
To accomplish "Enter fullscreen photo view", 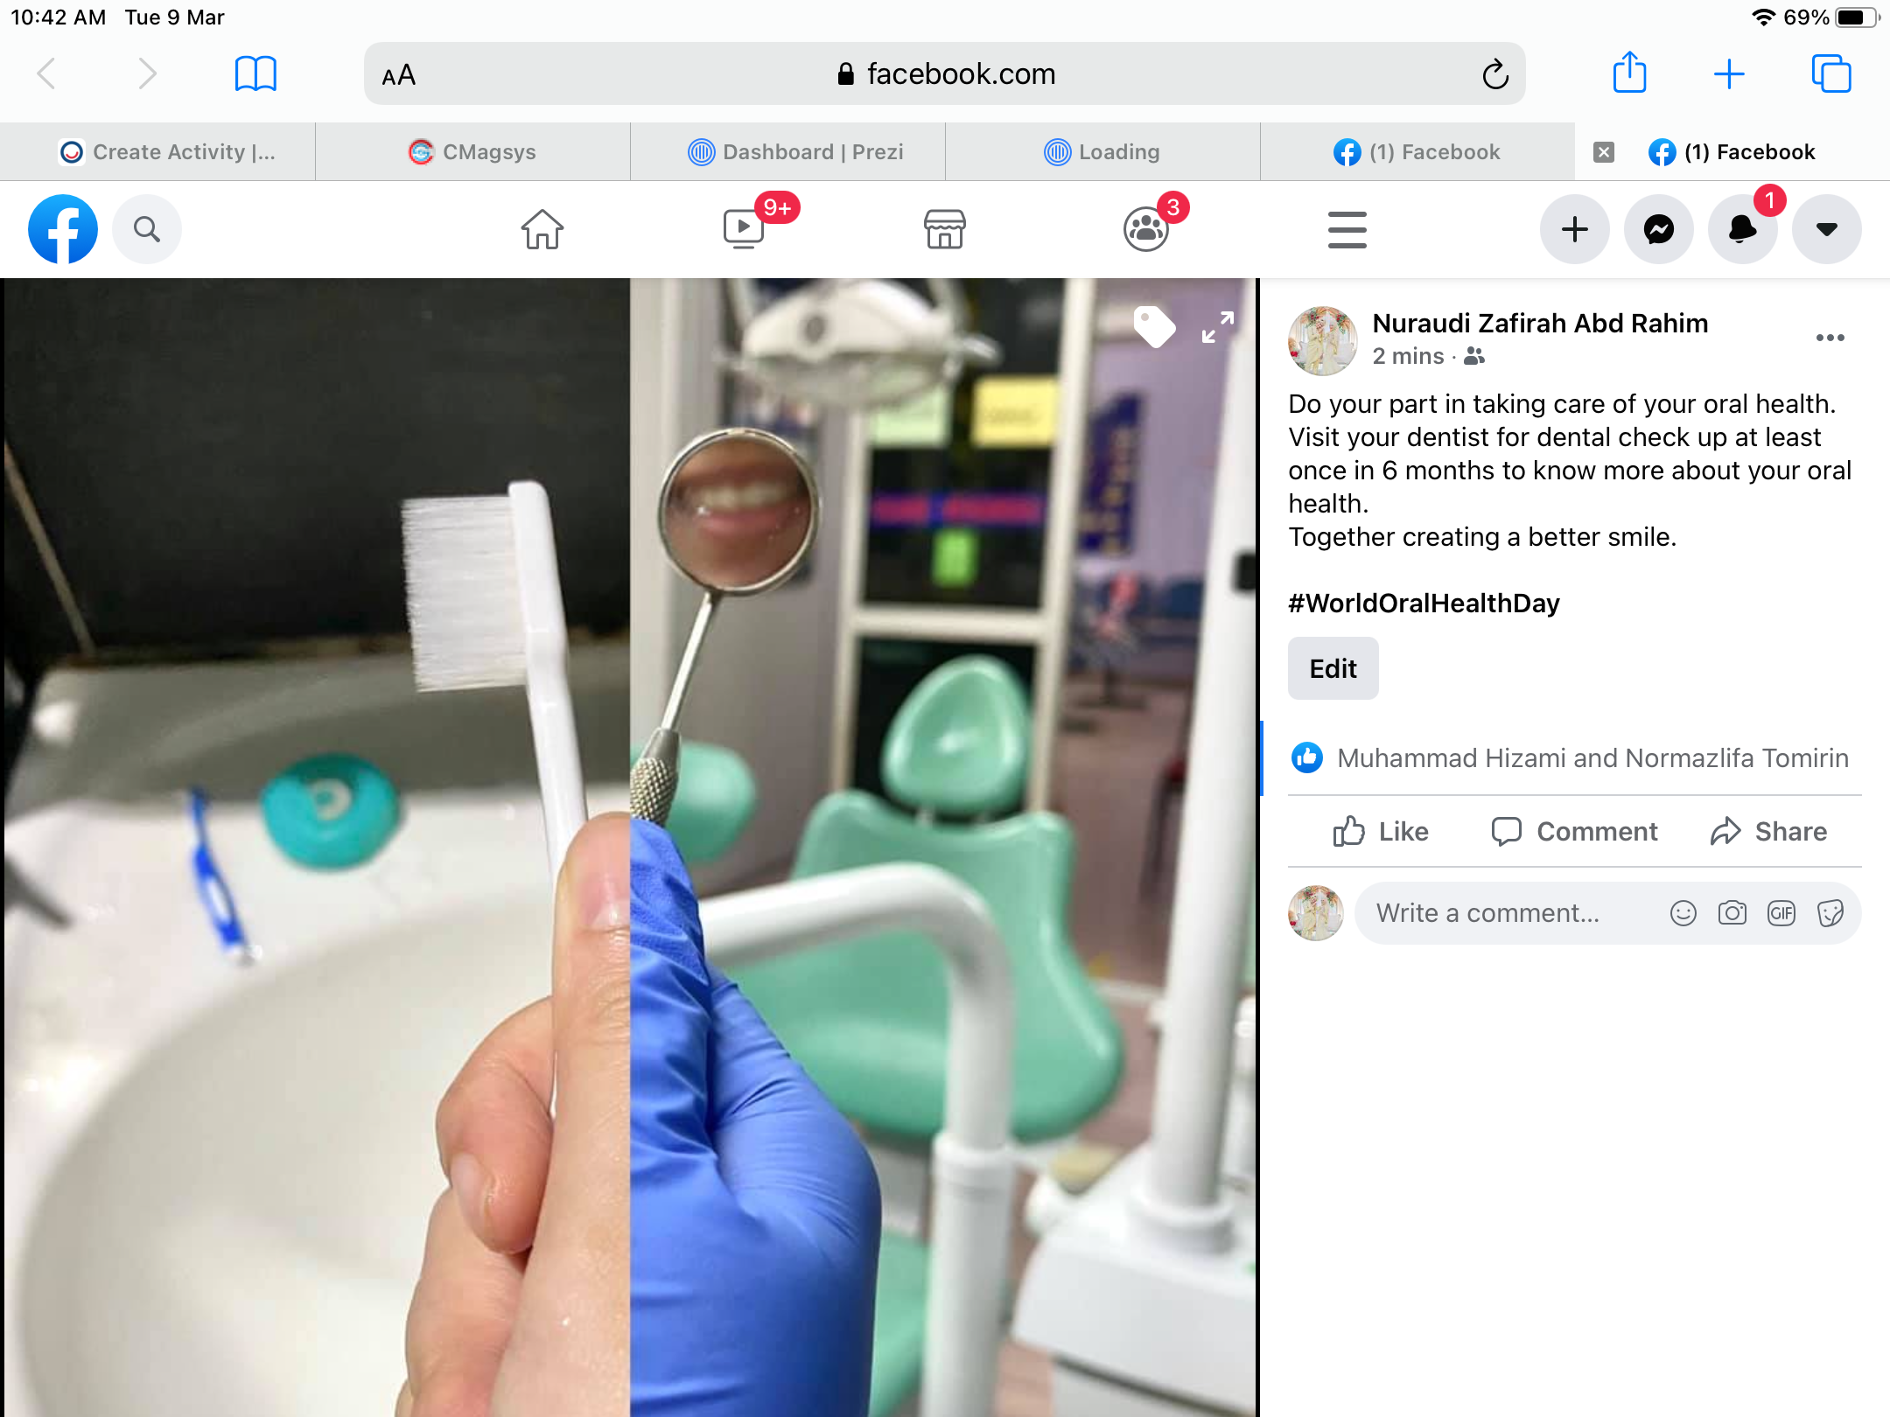I will point(1218,327).
